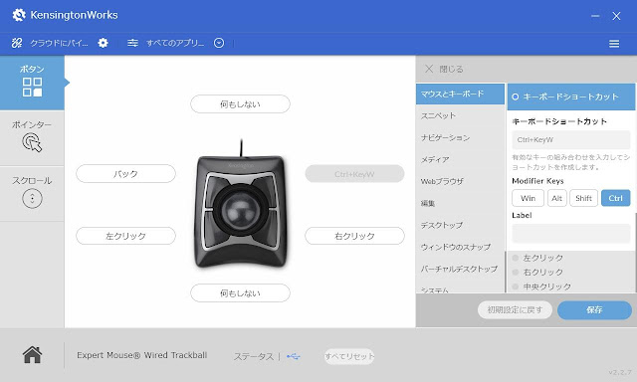Toggle the Win modifier key
This screenshot has width=637, height=382.
(x=528, y=198)
